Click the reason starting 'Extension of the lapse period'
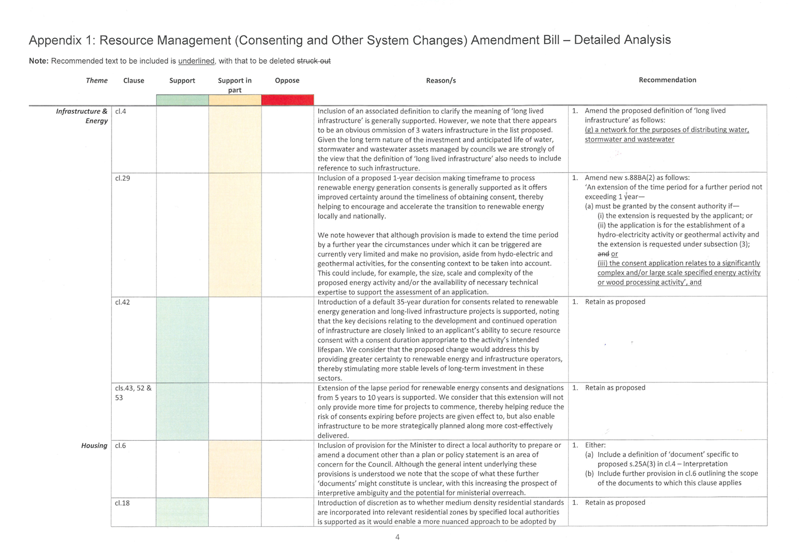Image resolution: width=799 pixels, height=553 pixels. click(x=441, y=411)
